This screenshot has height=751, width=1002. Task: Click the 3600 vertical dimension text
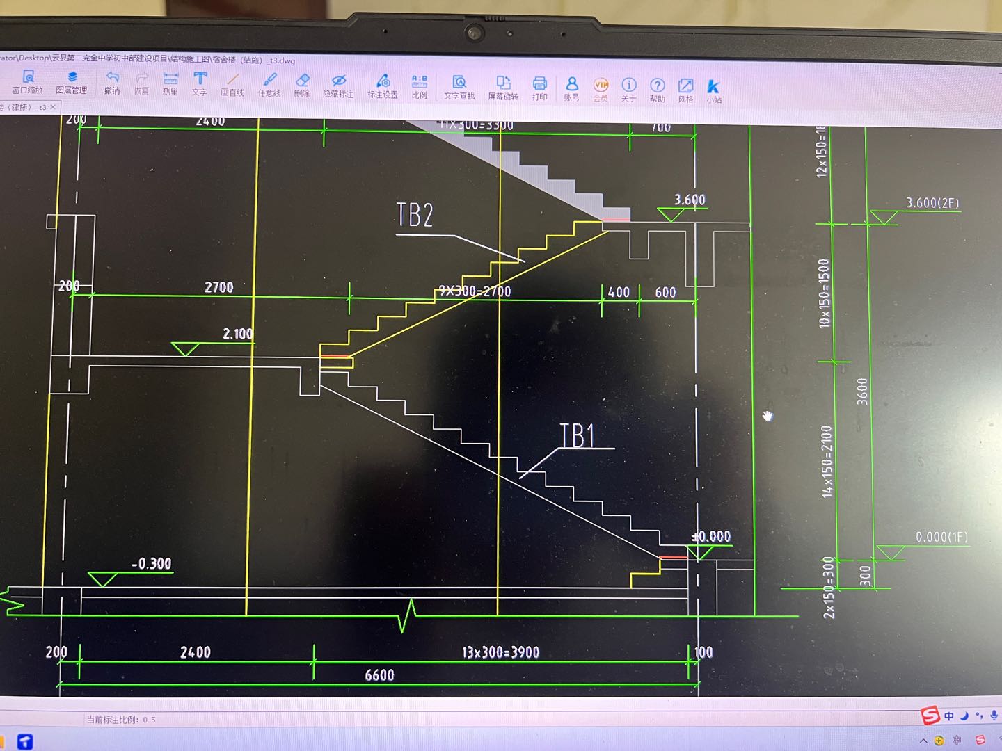862,391
